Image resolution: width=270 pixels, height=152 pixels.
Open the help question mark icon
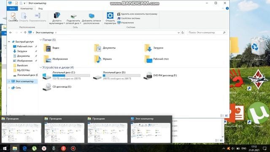coord(227,8)
